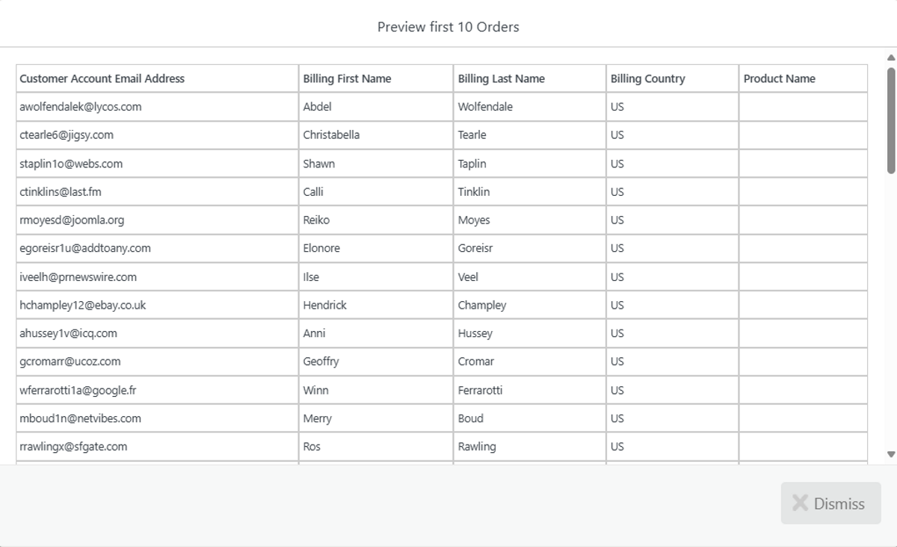Click the gcromarr@ucoz.com email cell
This screenshot has width=897, height=547.
70,362
